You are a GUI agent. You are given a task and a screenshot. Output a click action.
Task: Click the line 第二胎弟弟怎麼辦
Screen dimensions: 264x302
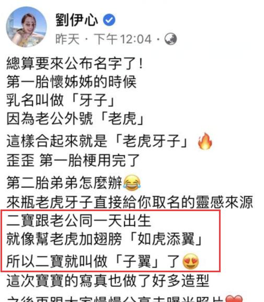coord(64,182)
